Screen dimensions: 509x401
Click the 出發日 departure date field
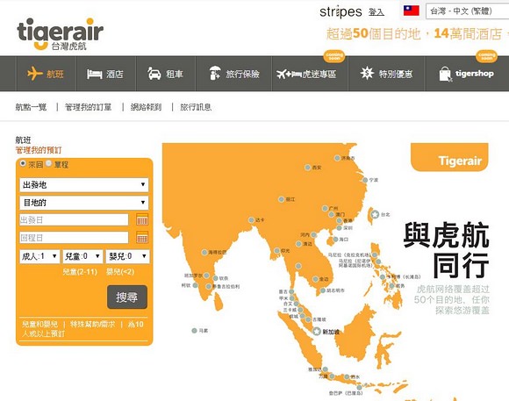[75, 220]
